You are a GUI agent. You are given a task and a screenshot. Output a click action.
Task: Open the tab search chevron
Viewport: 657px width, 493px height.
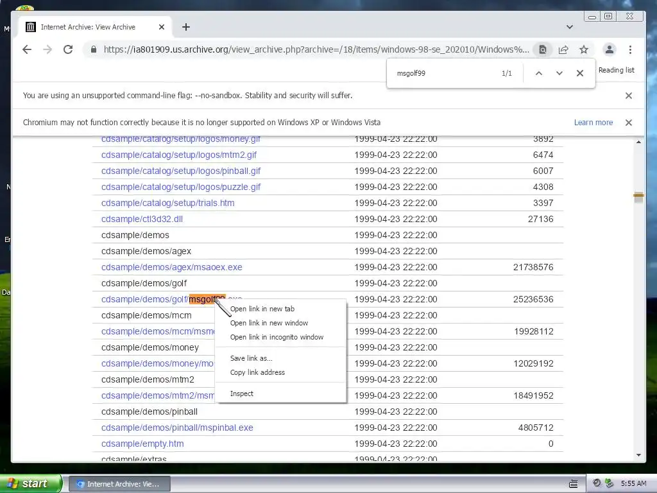(570, 27)
